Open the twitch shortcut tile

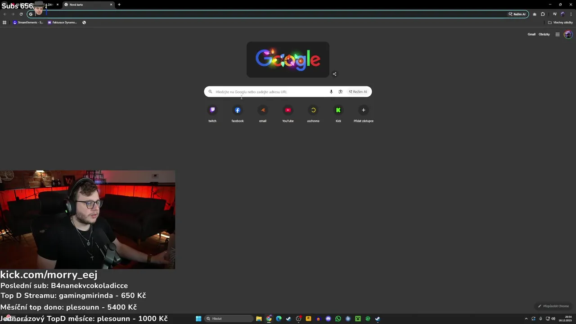[x=212, y=113]
